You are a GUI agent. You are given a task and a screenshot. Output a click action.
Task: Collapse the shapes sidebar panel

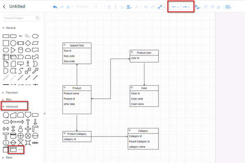pos(45,114)
